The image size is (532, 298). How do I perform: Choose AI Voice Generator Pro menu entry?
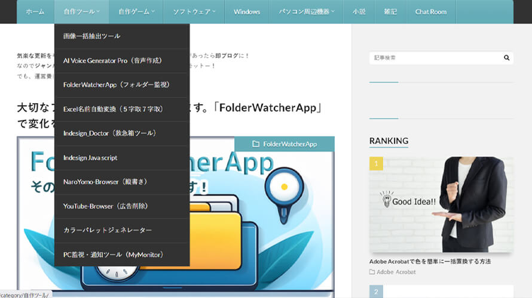(x=112, y=61)
